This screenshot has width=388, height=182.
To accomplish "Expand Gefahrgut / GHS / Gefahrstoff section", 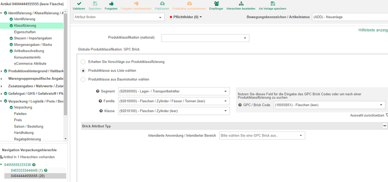I will click(x=2, y=94).
